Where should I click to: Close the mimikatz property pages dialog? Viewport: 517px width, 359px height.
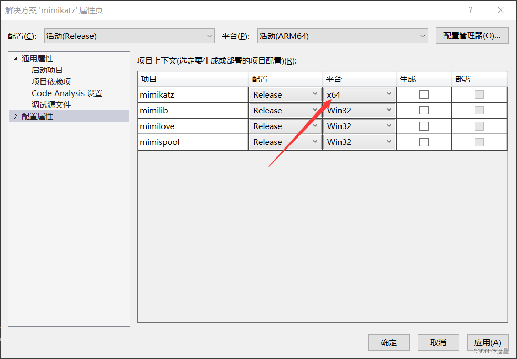(501, 10)
